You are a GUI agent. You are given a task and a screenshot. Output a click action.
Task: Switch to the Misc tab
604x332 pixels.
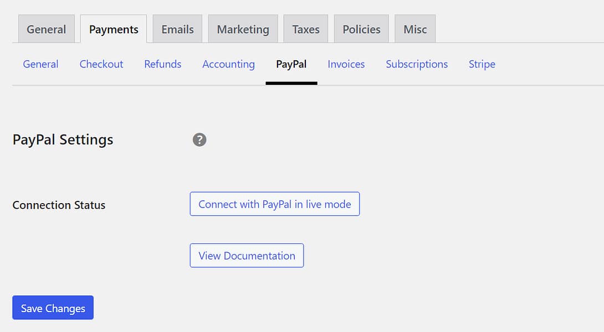click(414, 29)
